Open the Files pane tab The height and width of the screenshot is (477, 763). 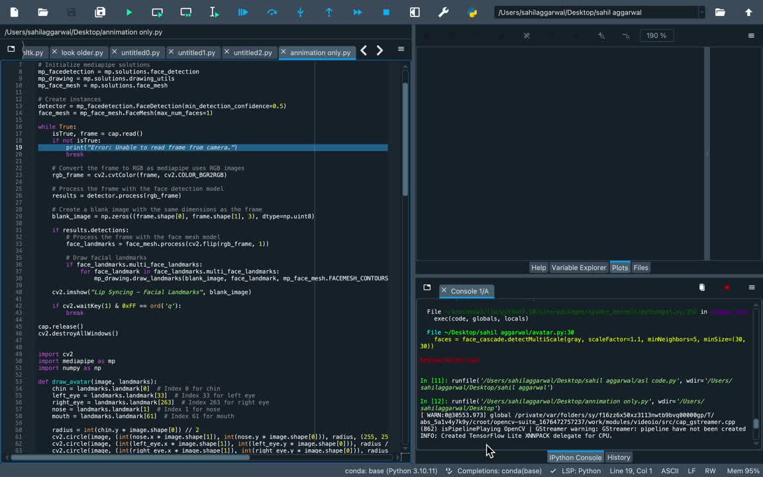[641, 268]
